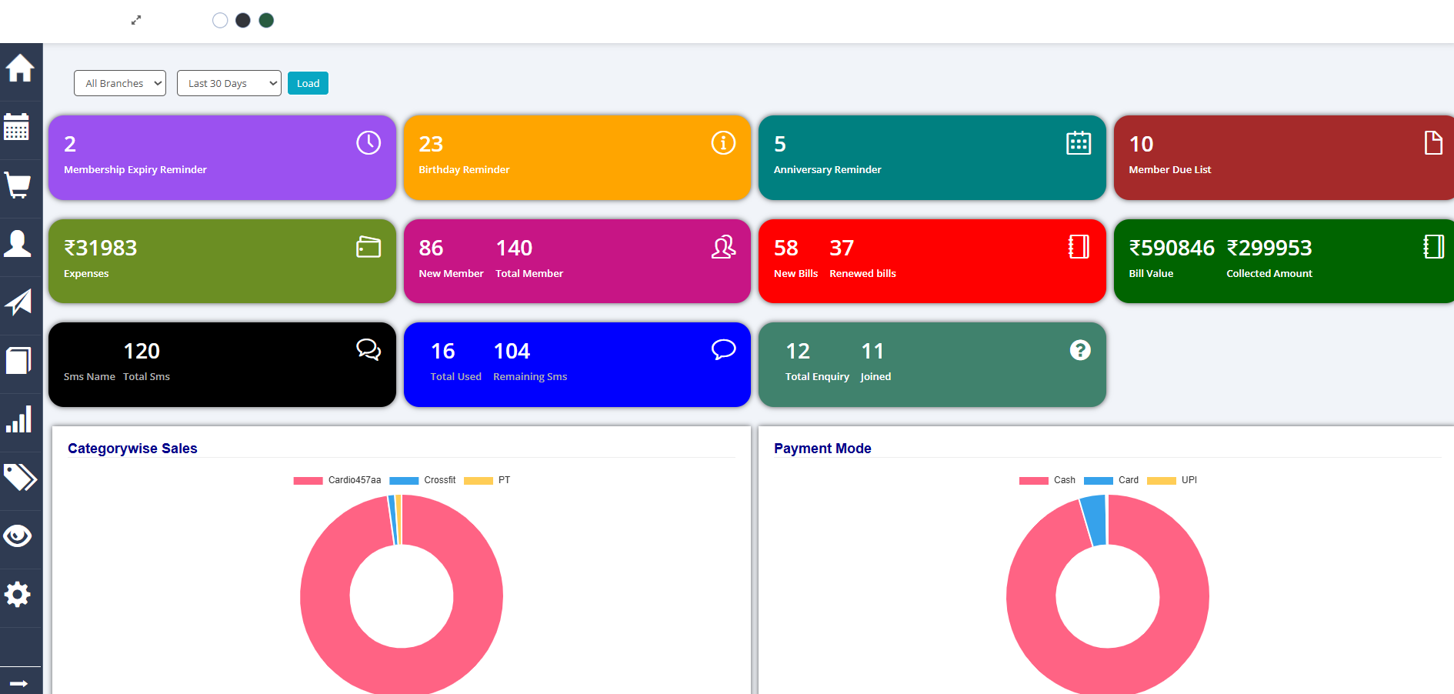The width and height of the screenshot is (1454, 694).
Task: Toggle the Crossfit legend series
Action: pyautogui.click(x=423, y=480)
